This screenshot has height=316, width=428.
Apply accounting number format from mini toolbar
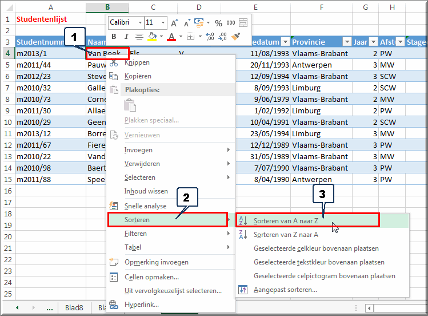coord(199,23)
